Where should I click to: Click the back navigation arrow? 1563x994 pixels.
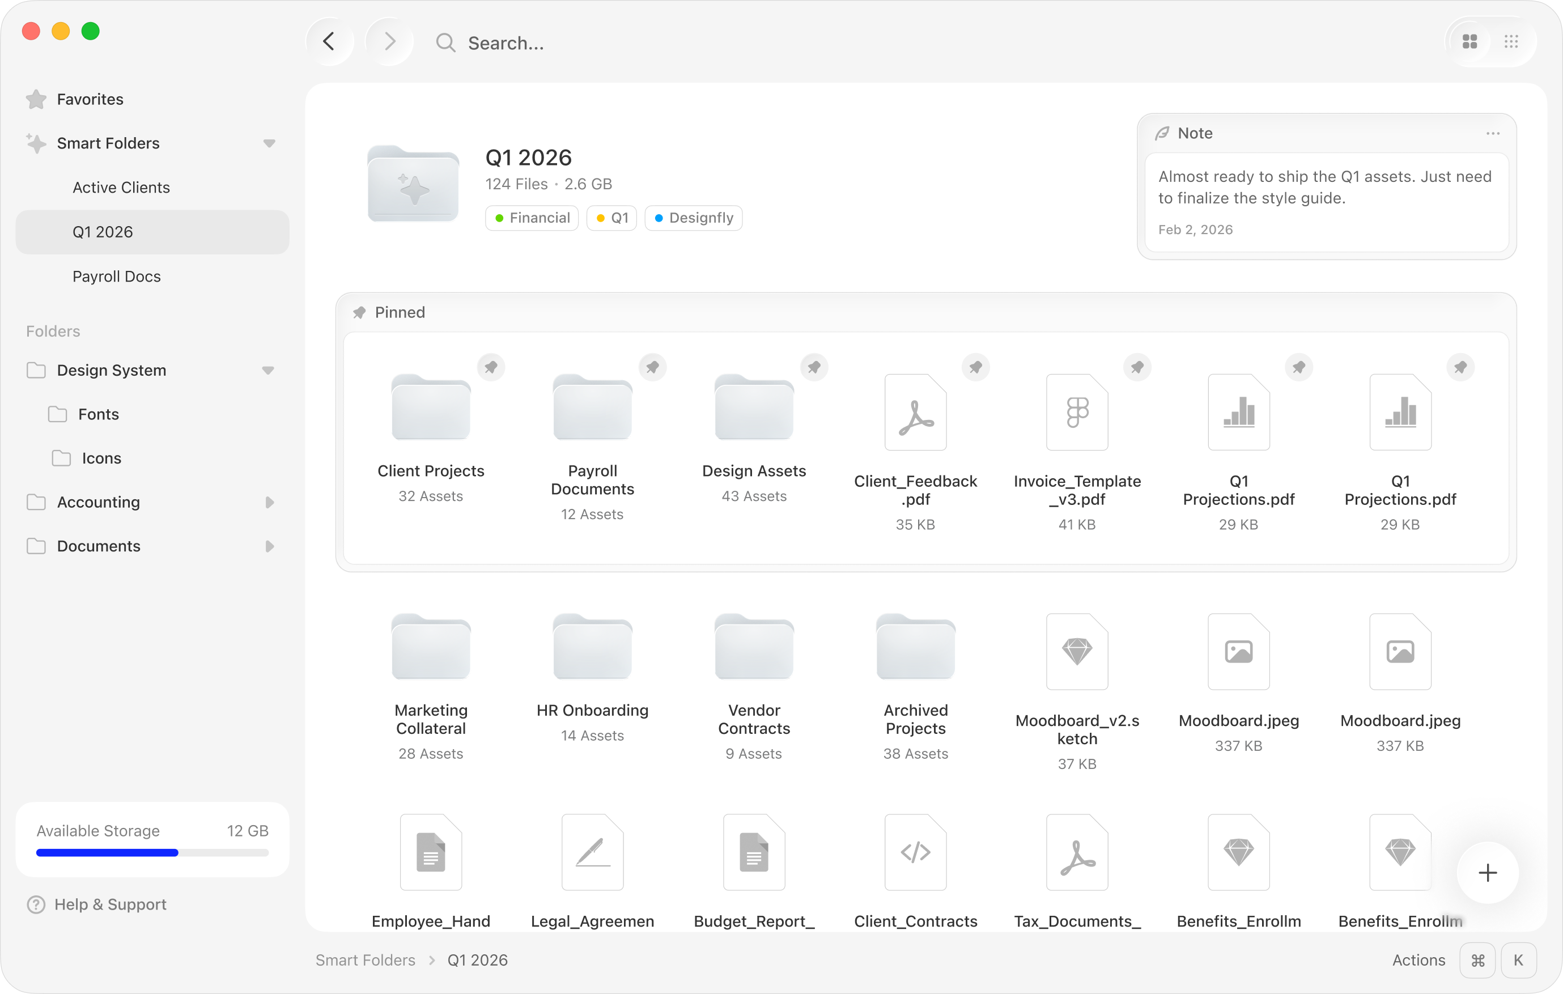point(329,42)
